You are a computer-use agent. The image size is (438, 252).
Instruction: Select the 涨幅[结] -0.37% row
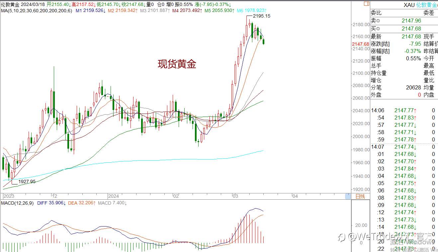pyautogui.click(x=396, y=51)
